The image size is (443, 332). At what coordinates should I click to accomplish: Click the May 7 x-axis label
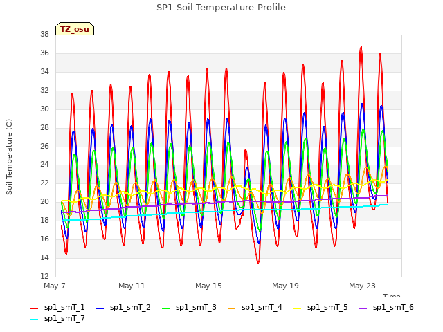55,286
